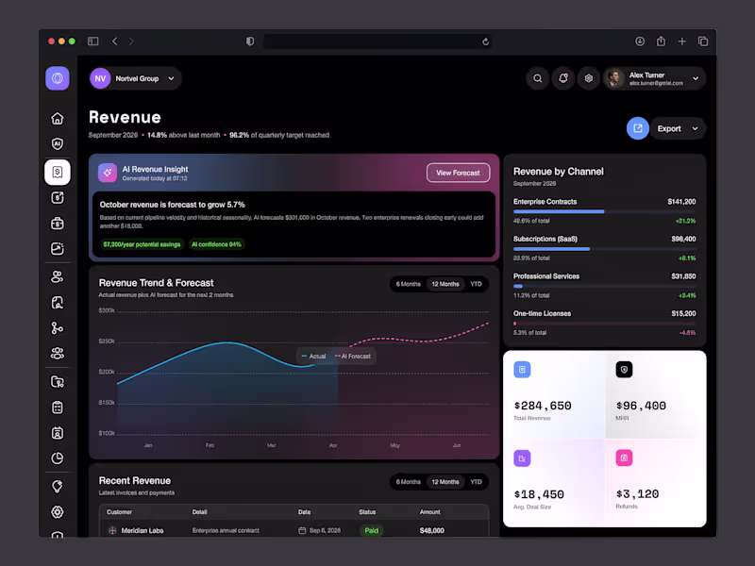Open the two-person users sidebar icon

pyautogui.click(x=58, y=276)
